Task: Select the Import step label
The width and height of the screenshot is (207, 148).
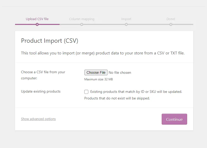Action: click(x=126, y=19)
